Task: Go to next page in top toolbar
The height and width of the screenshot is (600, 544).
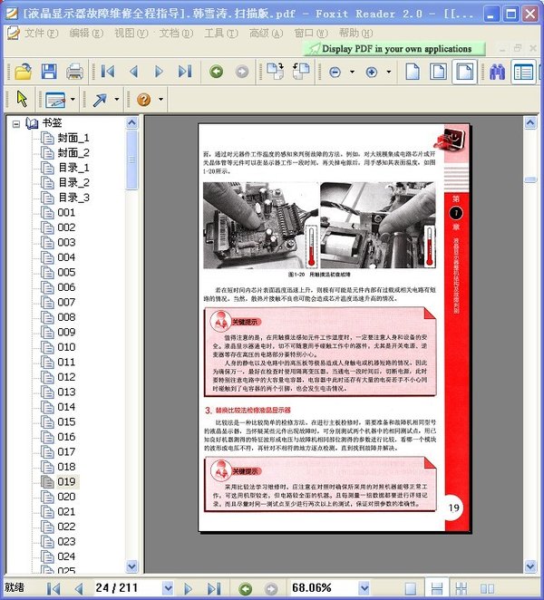Action: point(159,72)
